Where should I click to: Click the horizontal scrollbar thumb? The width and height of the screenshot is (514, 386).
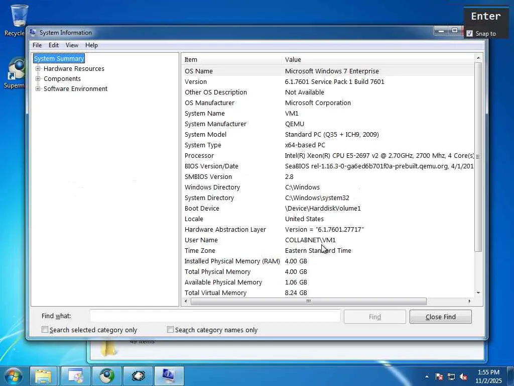(x=309, y=302)
